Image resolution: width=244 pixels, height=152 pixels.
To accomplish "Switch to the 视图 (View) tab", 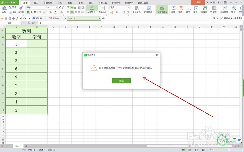I will pos(91,3).
